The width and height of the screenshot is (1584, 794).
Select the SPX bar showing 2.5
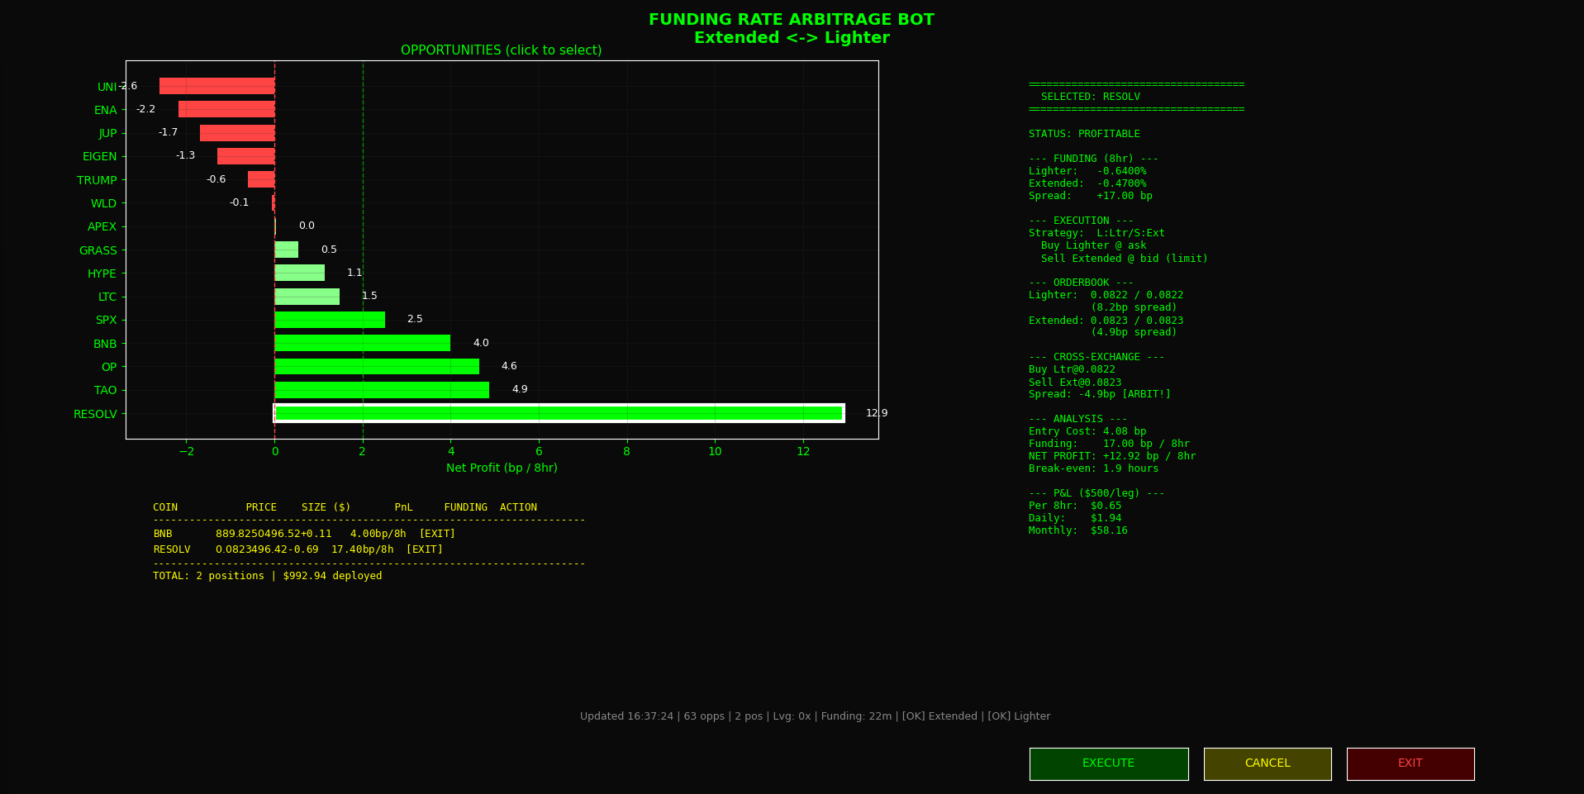(330, 320)
